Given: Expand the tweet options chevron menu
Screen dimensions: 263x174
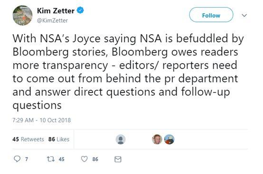Looking at the screenshot, I should [244, 15].
